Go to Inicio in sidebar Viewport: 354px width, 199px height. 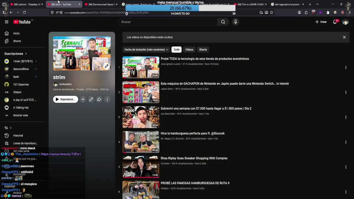click(x=16, y=33)
